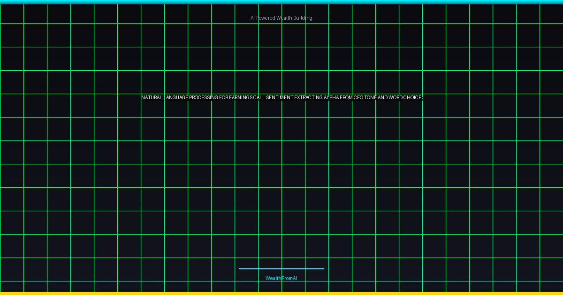The height and width of the screenshot is (295, 563).
Task: Click the word Wealth in the top tagline
Action: pyautogui.click(x=284, y=18)
